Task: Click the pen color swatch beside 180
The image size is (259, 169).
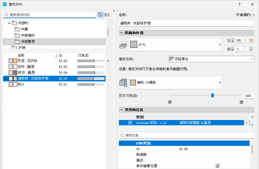Action: (249, 40)
